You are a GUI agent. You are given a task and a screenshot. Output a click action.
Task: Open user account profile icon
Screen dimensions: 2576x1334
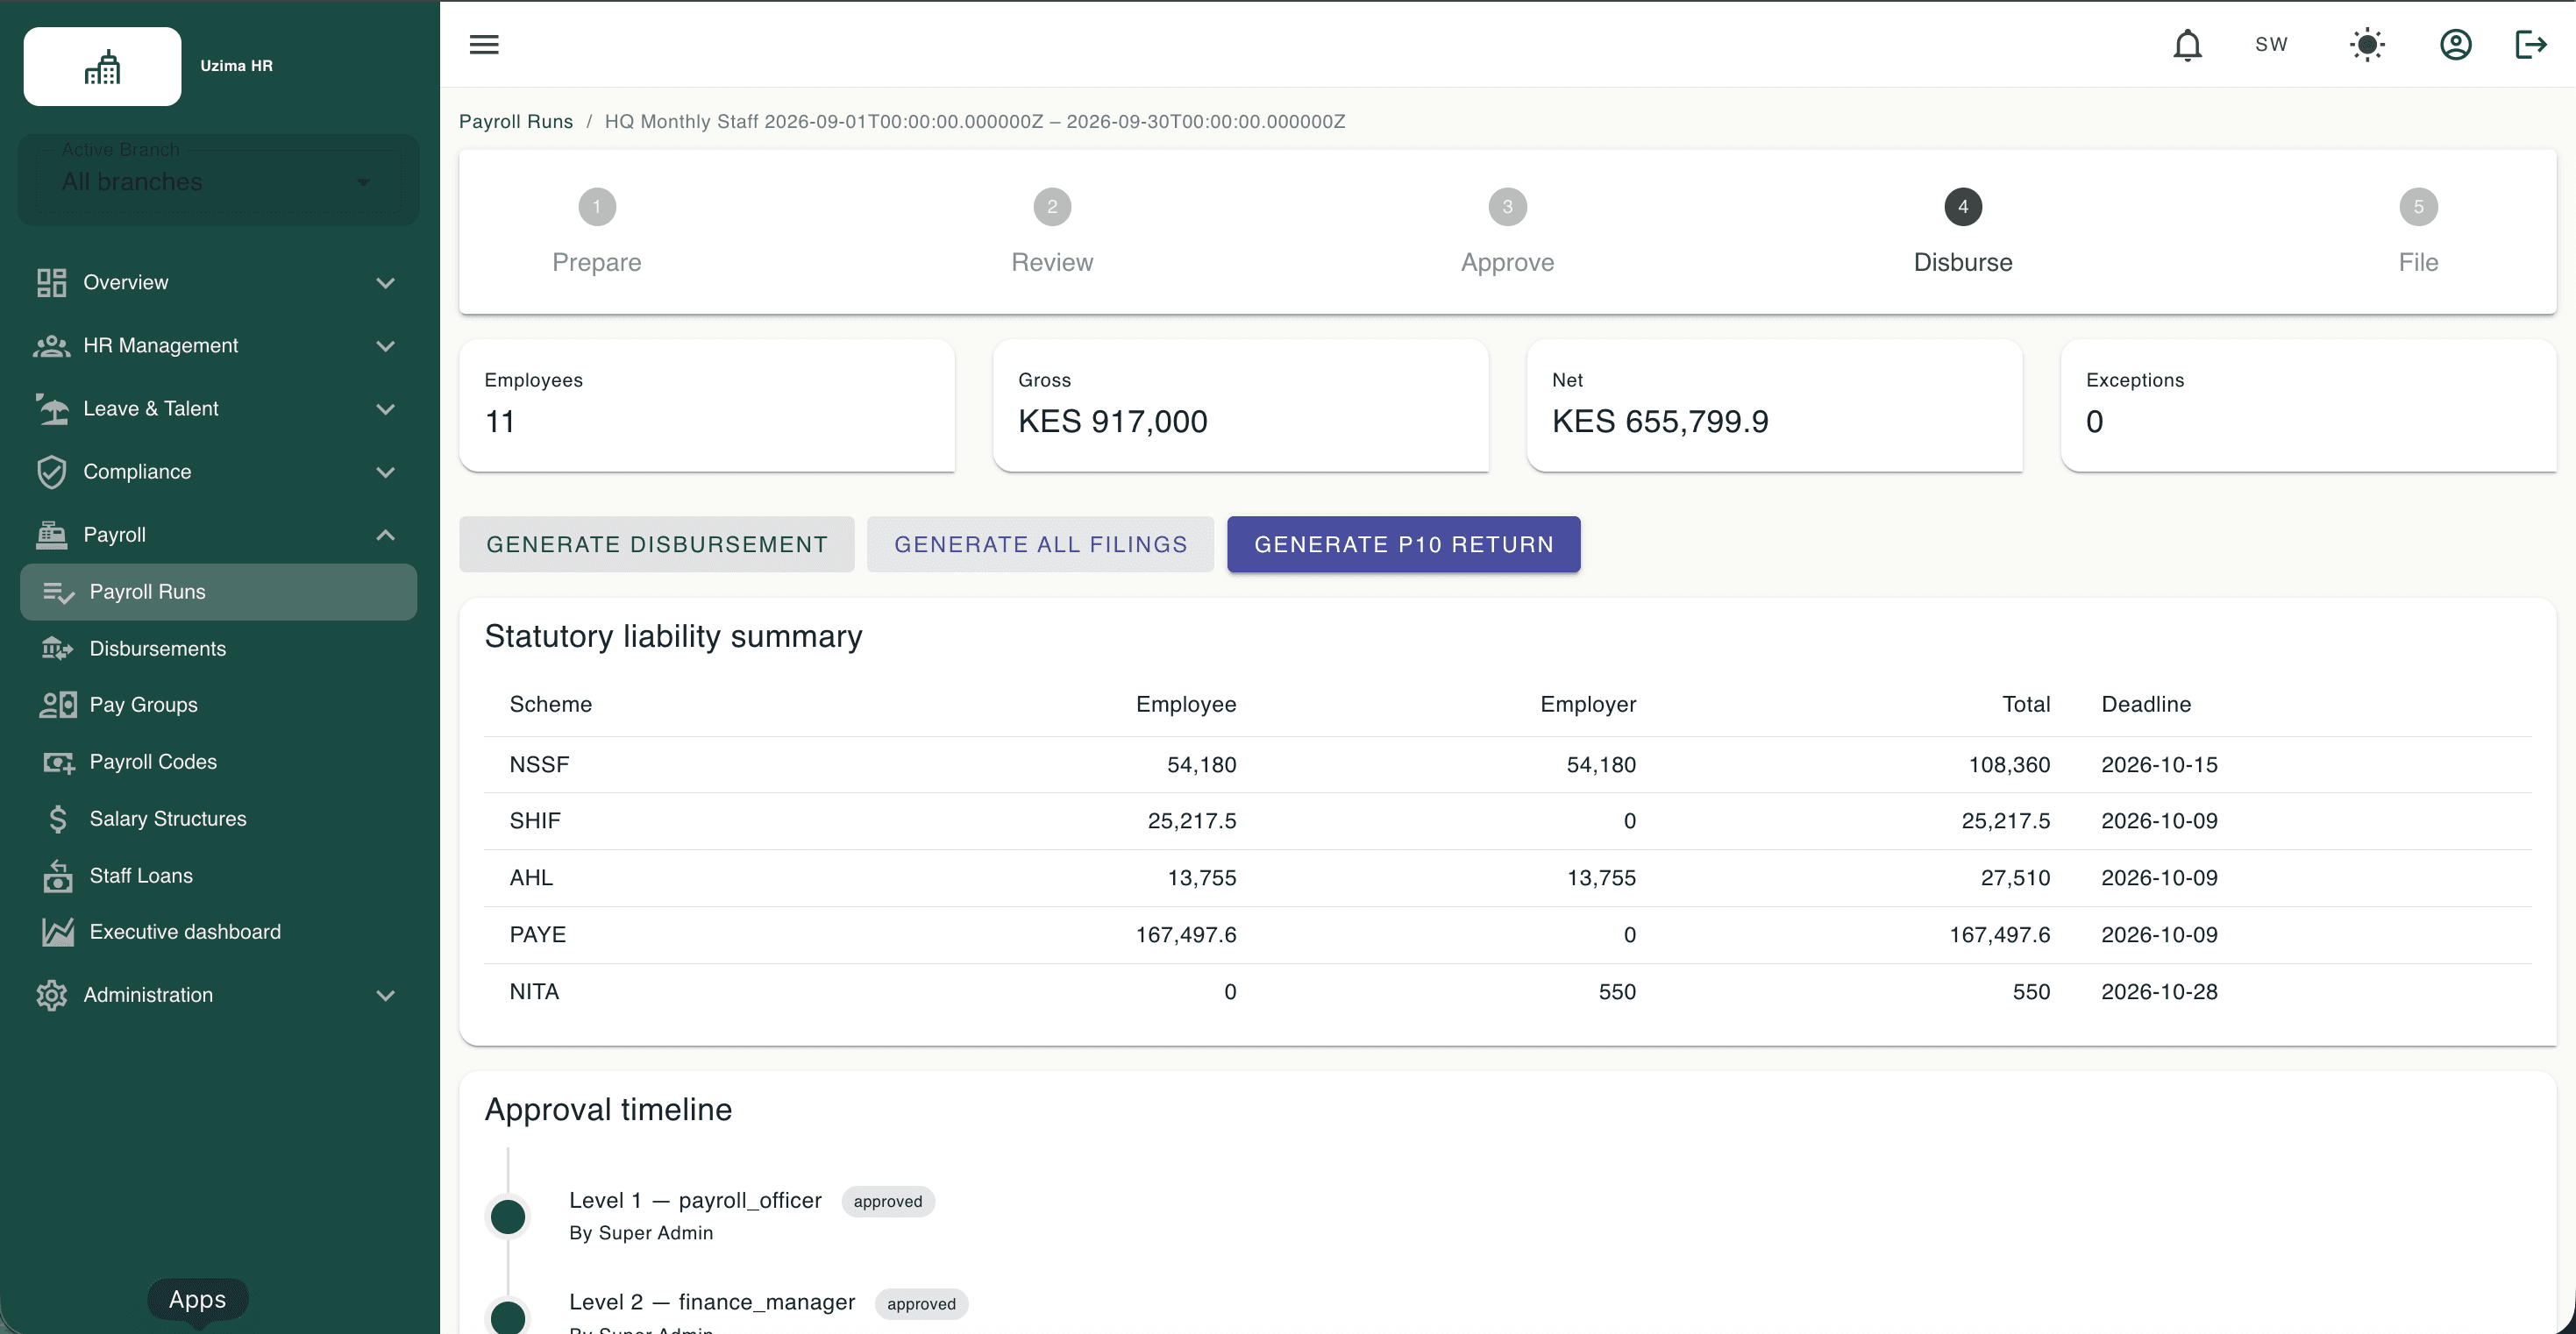click(2455, 45)
